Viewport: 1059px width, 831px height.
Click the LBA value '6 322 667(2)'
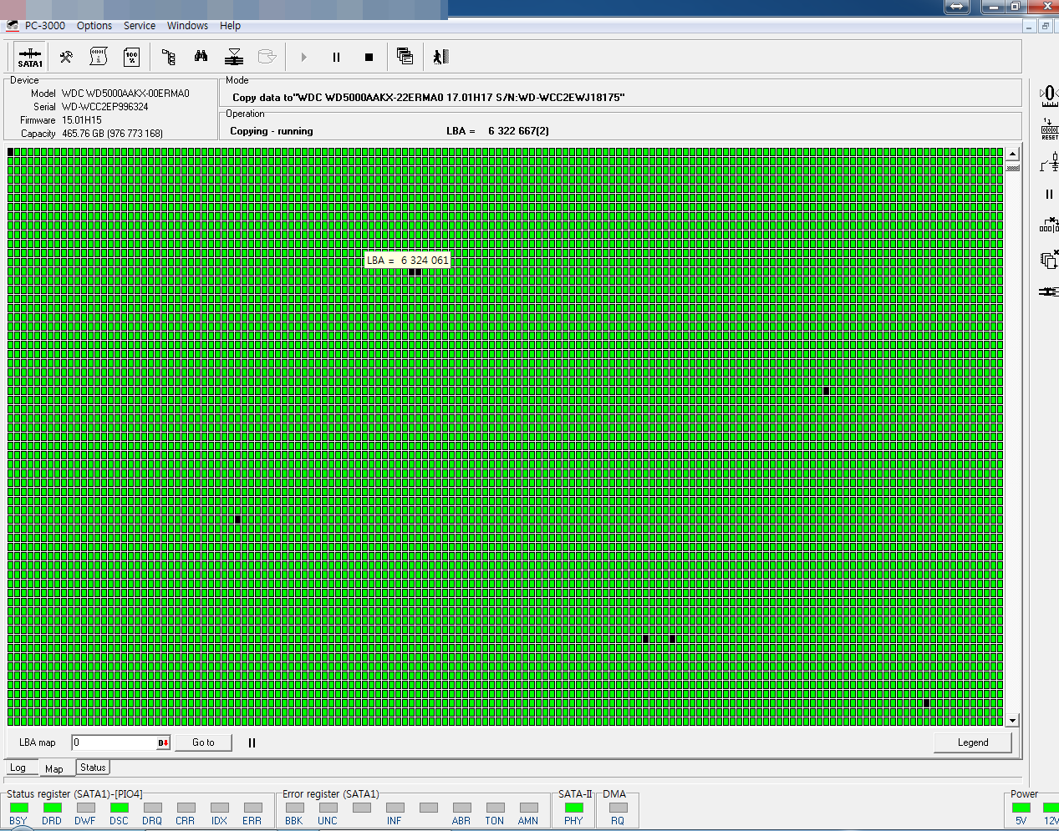coord(518,131)
